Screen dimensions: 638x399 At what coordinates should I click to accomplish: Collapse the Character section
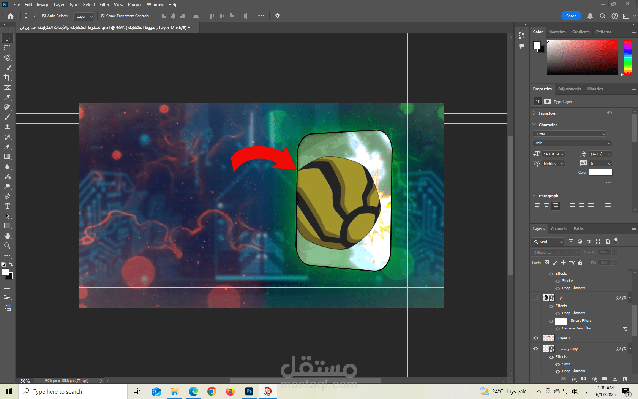pyautogui.click(x=534, y=125)
